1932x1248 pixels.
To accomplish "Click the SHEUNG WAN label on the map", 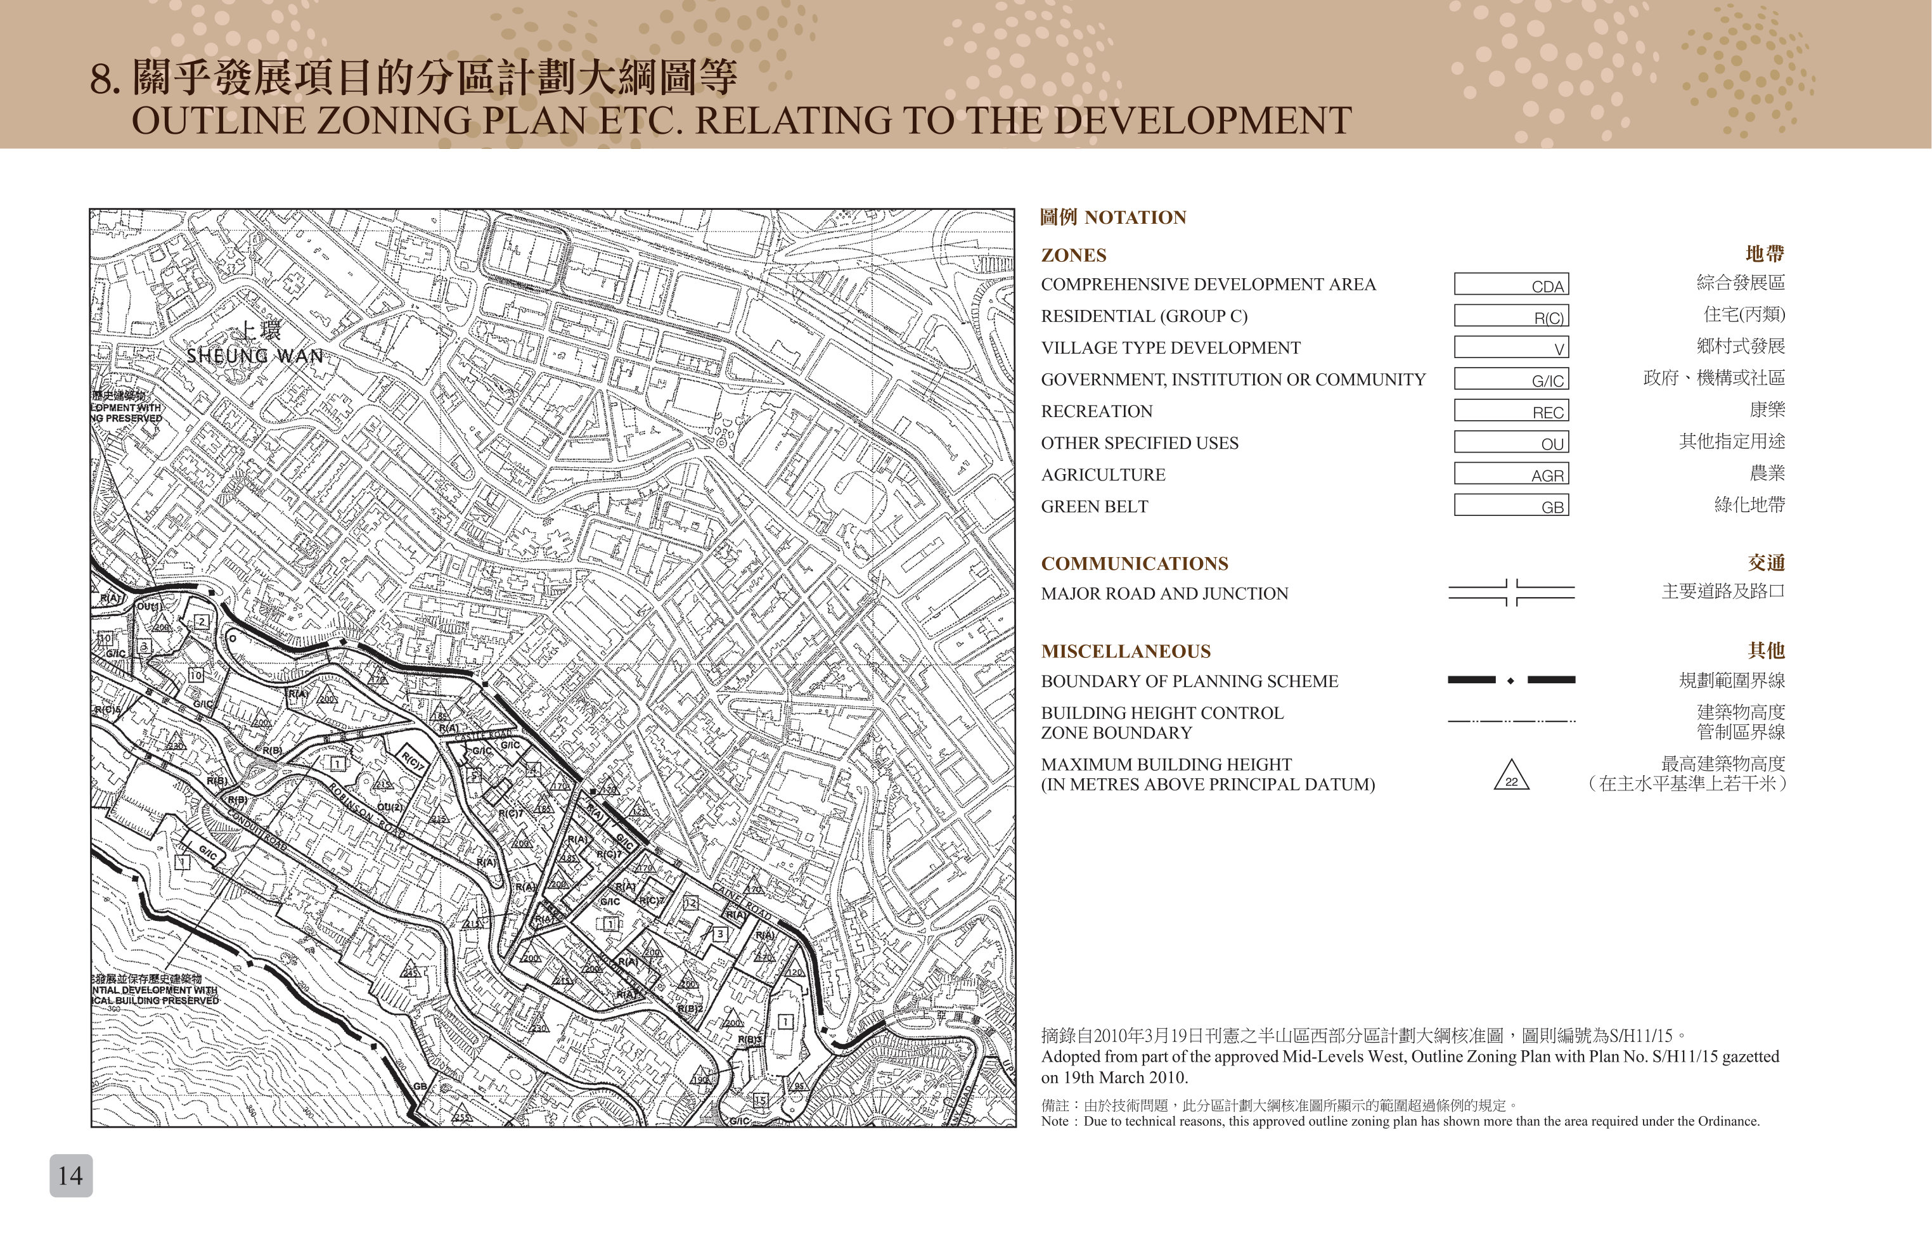I will (x=255, y=356).
